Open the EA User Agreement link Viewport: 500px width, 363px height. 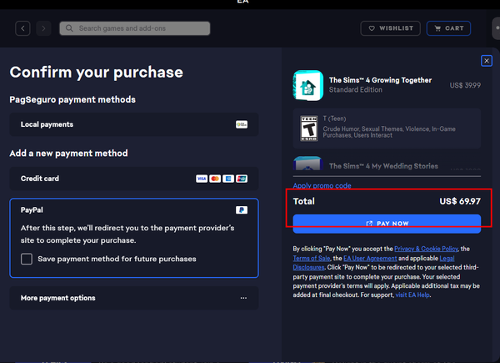click(x=370, y=259)
